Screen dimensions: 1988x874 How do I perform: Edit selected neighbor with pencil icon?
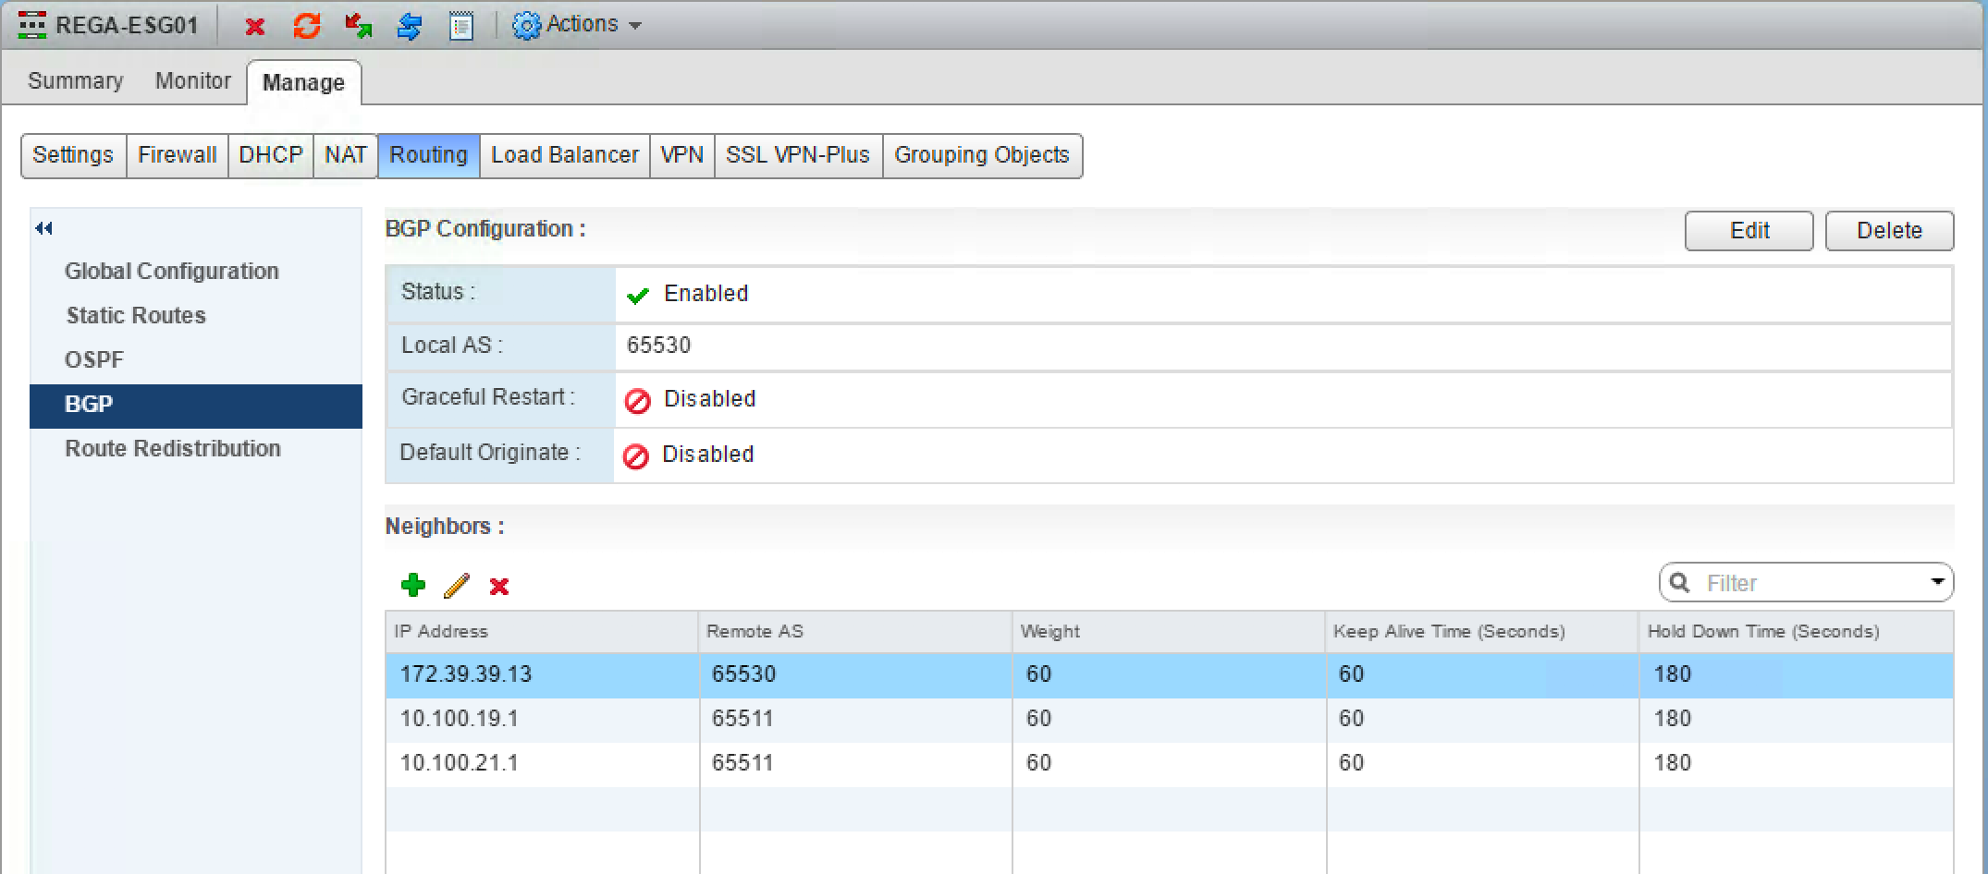[457, 585]
